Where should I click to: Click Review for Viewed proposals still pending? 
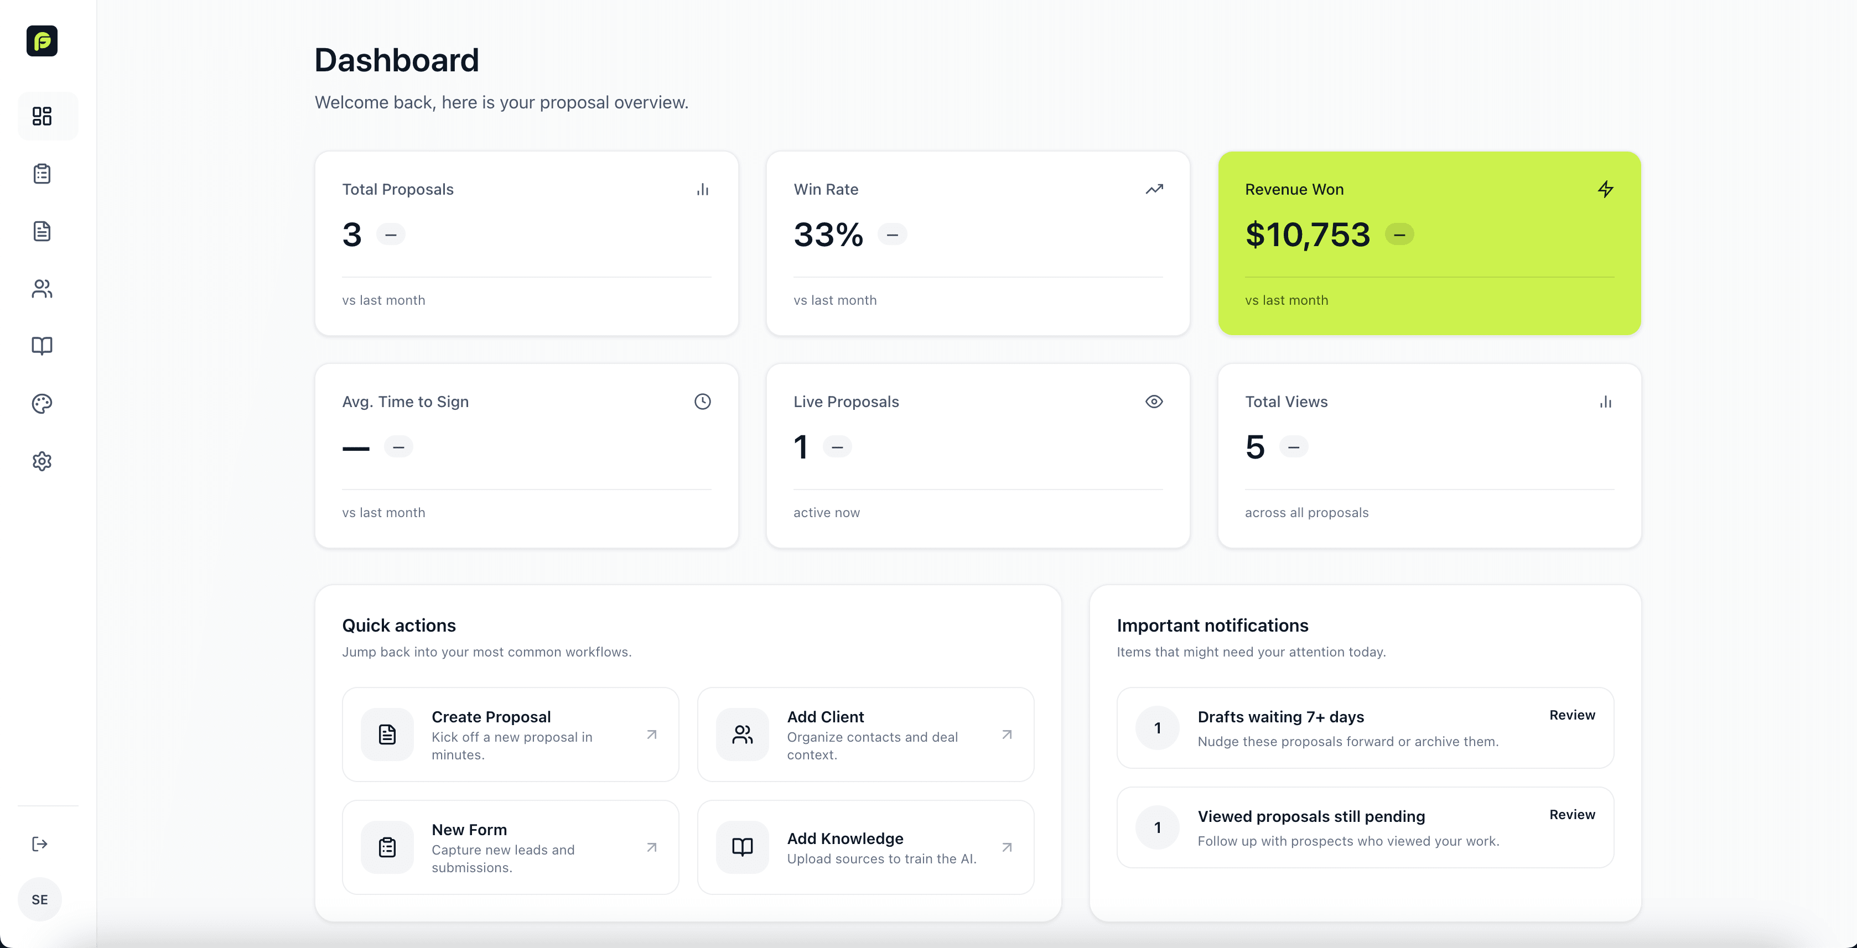tap(1572, 814)
